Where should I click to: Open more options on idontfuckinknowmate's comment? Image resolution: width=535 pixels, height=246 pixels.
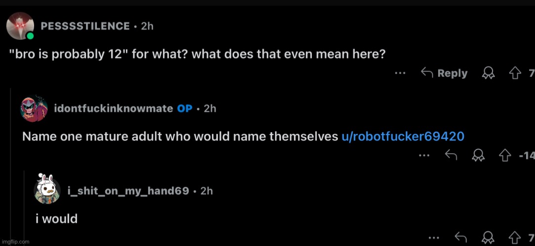[x=423, y=156]
